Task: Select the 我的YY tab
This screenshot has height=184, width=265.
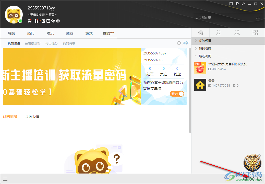Action: point(109,33)
